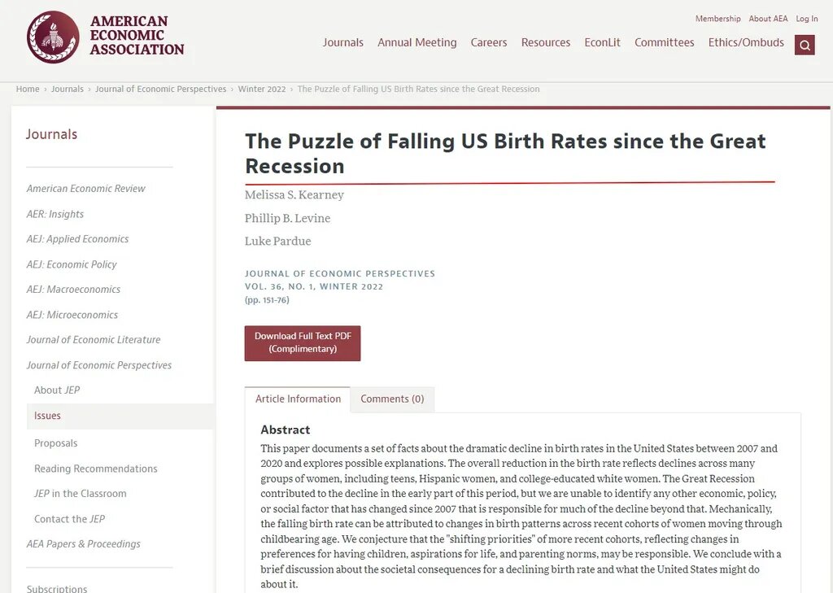This screenshot has width=833, height=593.
Task: Open the Journal of Economic Perspectives breadcrumb
Action: [x=160, y=89]
